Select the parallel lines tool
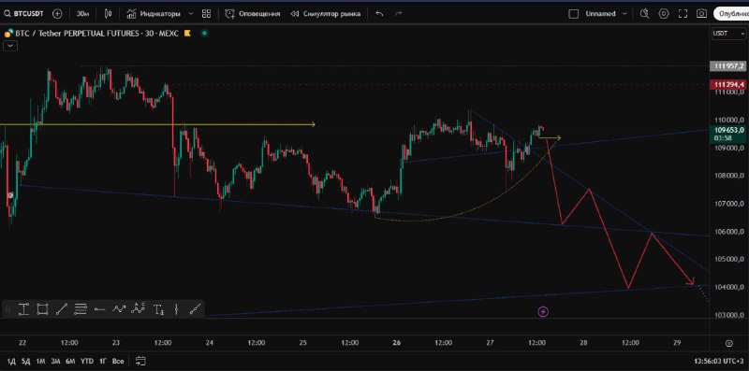The width and height of the screenshot is (749, 371). point(81,309)
